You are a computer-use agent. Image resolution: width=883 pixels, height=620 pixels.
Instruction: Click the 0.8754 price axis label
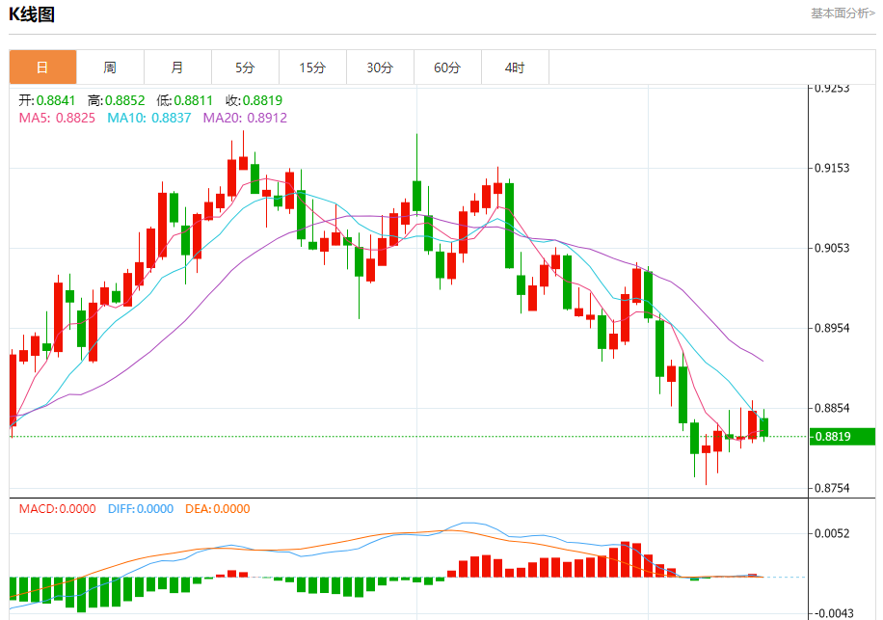(832, 488)
